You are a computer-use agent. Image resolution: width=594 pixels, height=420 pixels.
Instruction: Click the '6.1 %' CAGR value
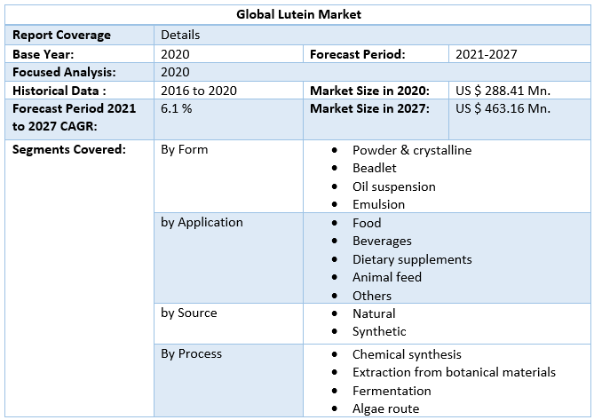(177, 108)
